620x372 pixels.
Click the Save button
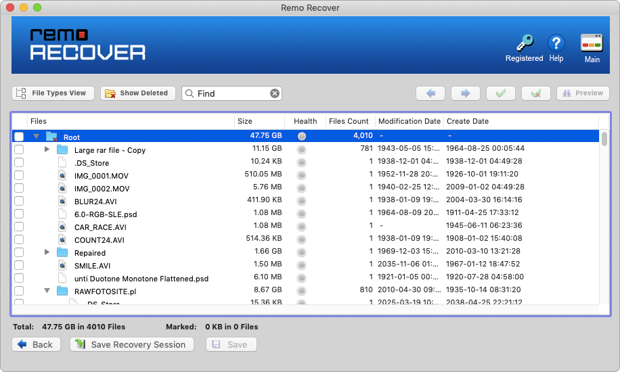pos(231,344)
